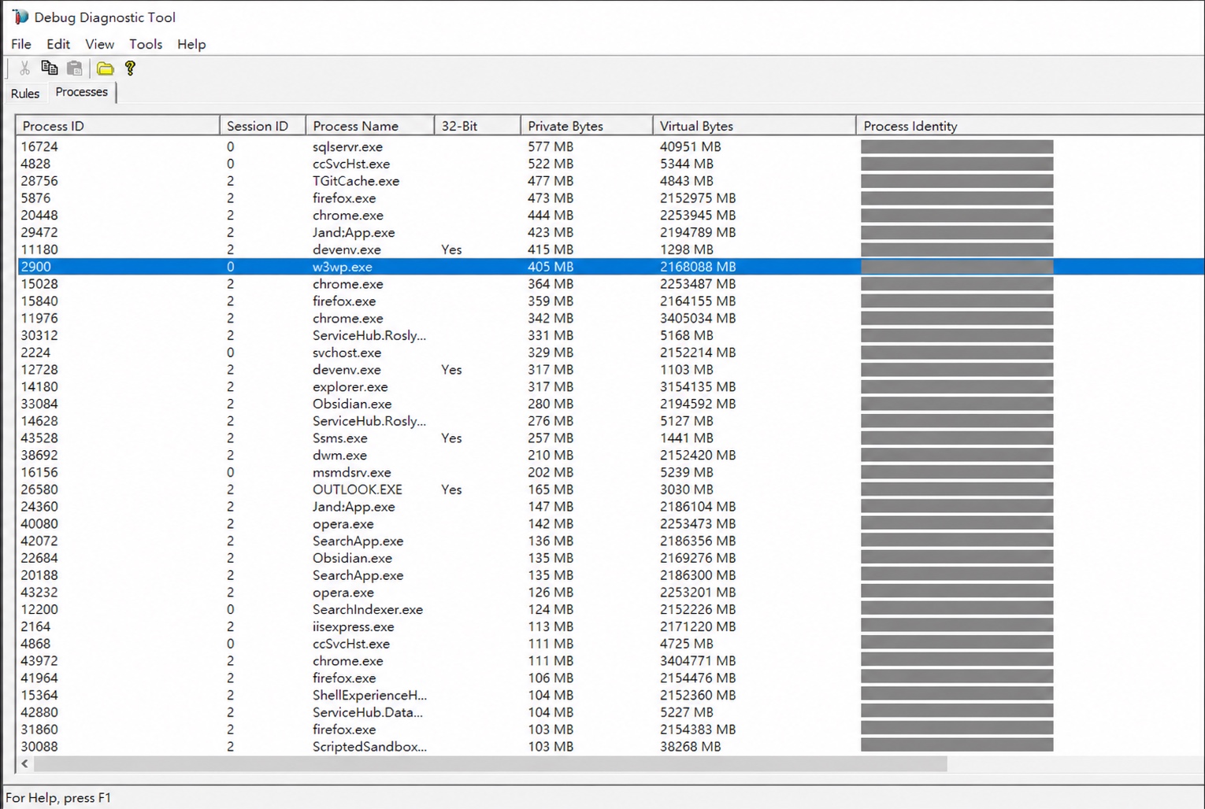The image size is (1205, 809).
Task: Select Obsidian.exe with process ID 22684
Action: [x=610, y=558]
